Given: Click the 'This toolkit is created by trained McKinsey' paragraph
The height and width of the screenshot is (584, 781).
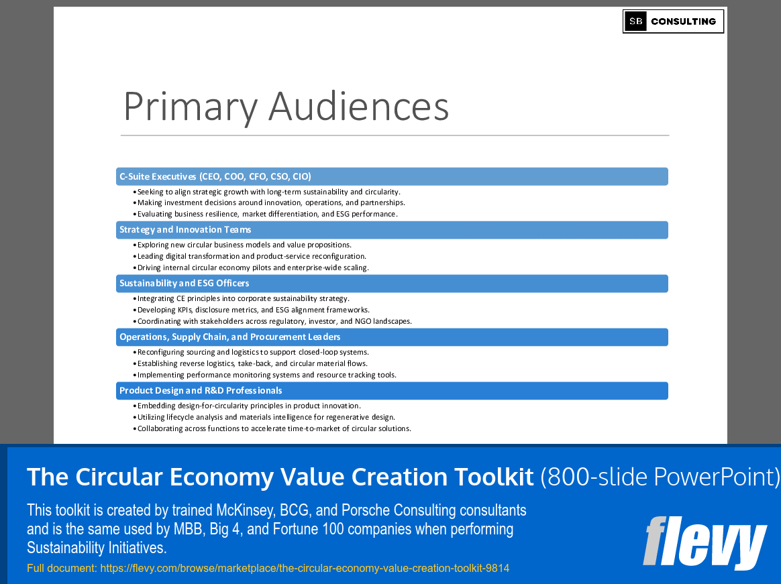Looking at the screenshot, I should [x=276, y=529].
